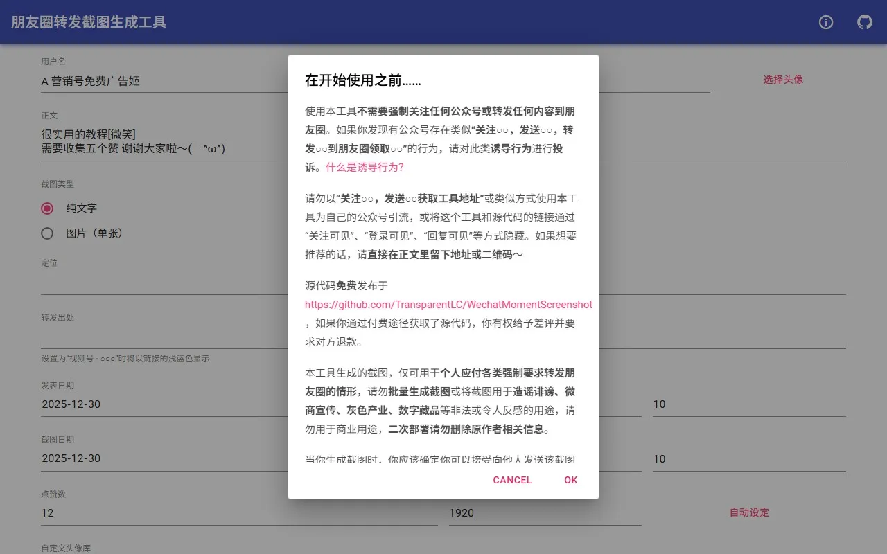Click the 自动设定 auto-set link

[x=748, y=512]
